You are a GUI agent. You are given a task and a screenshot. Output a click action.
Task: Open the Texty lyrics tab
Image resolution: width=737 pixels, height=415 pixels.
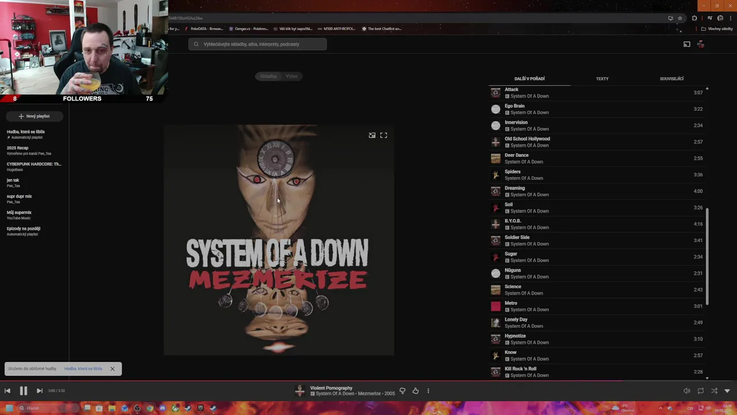(x=602, y=78)
